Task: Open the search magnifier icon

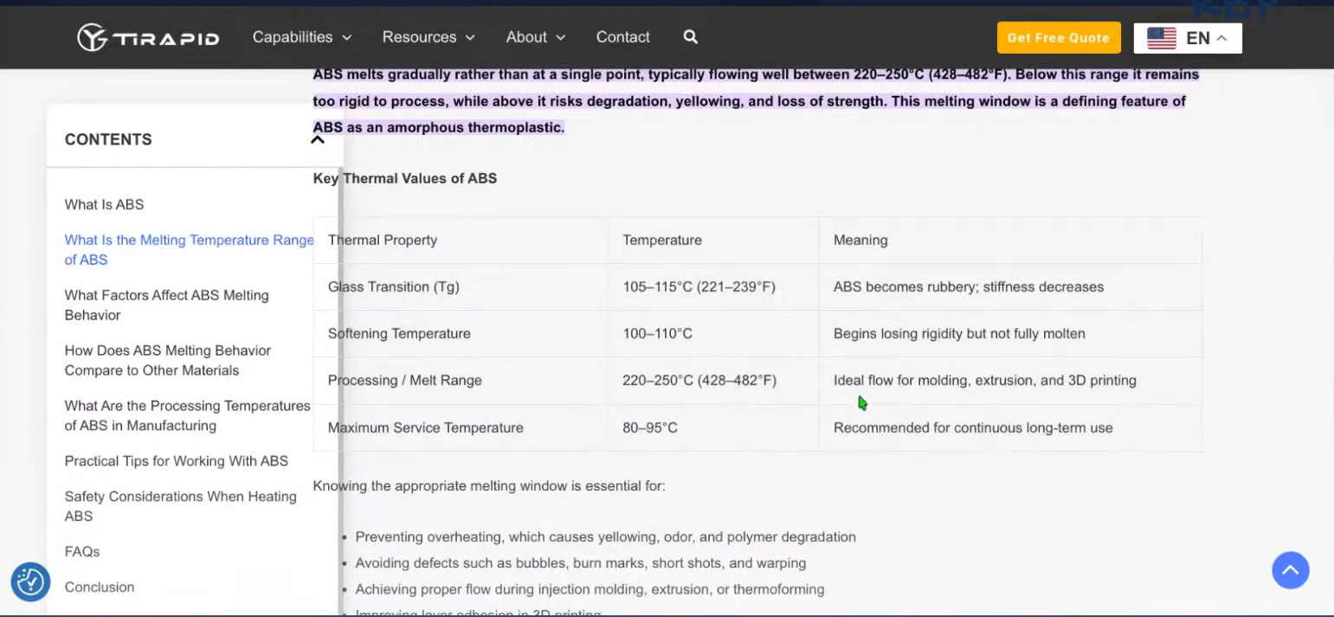Action: point(690,37)
